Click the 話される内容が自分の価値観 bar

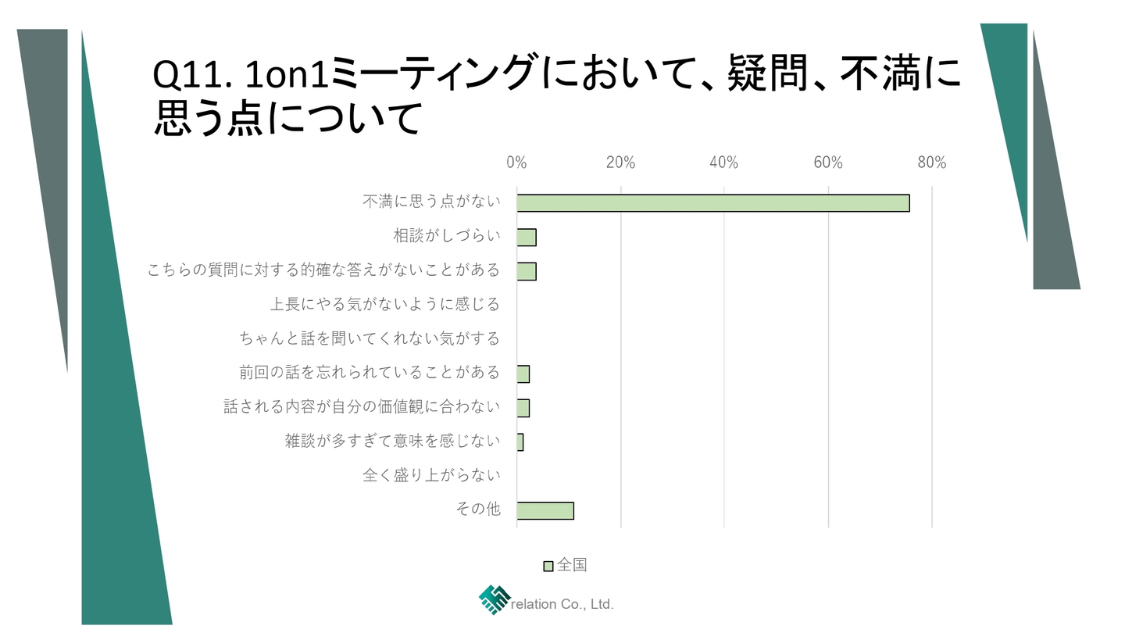(x=523, y=408)
